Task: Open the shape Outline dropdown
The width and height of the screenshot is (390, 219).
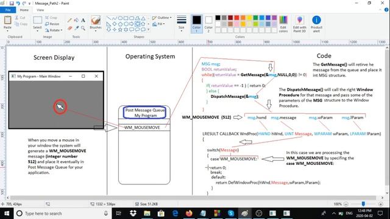Action: (161, 18)
